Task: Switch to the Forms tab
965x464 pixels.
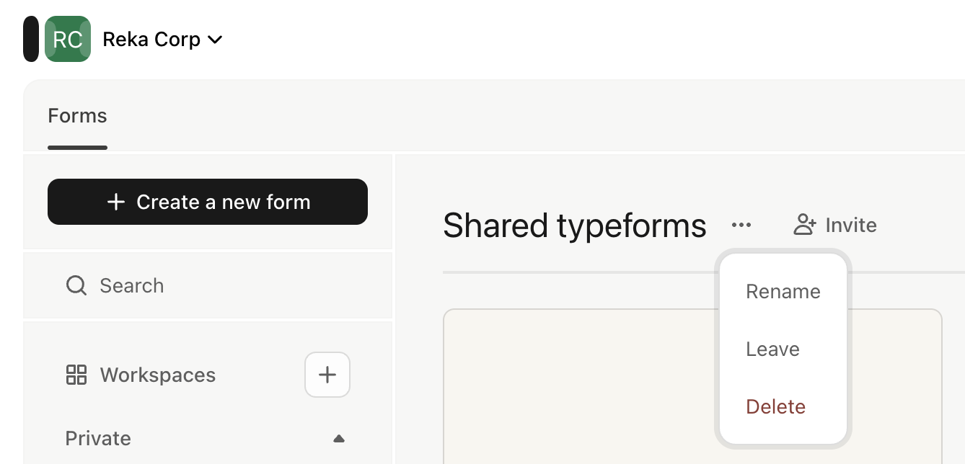Action: [77, 116]
